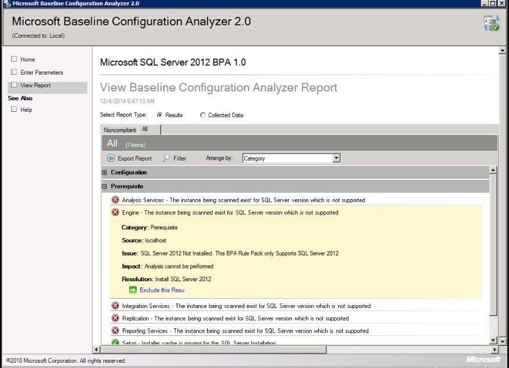Click the Exclude this Result link
This screenshot has width=509, height=368.
[x=162, y=290]
